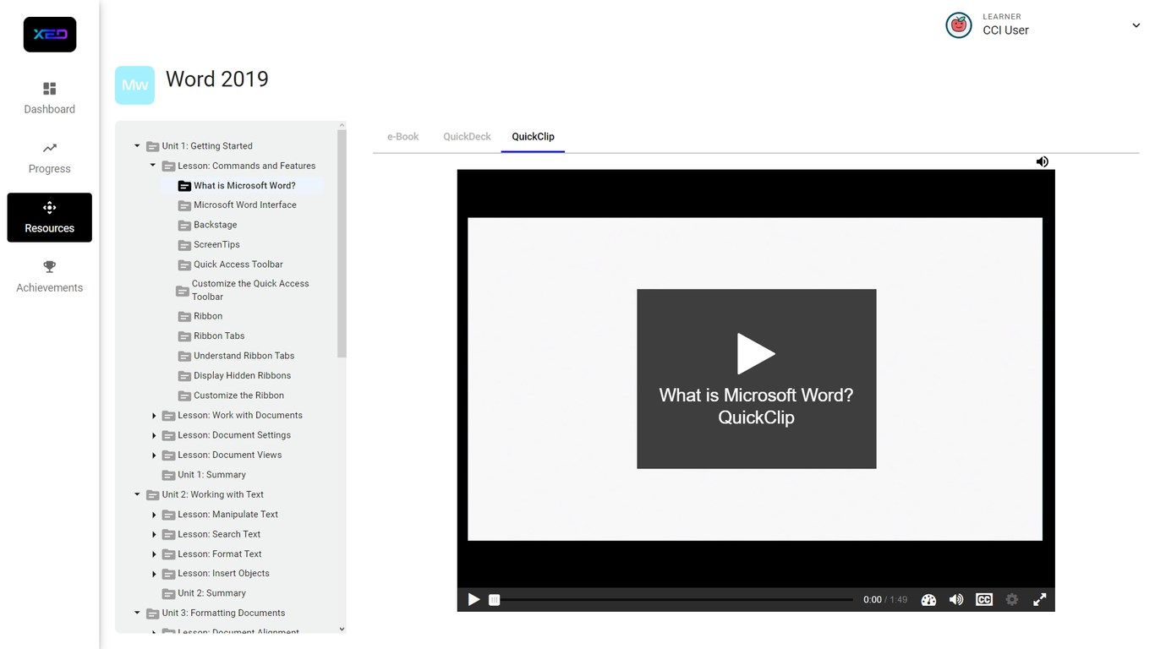The height and width of the screenshot is (649, 1155).
Task: Open the Ribbon topic
Action: pos(208,316)
